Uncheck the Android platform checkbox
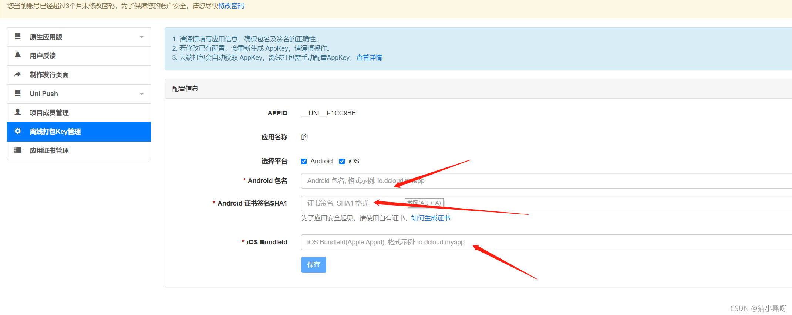 [x=304, y=161]
